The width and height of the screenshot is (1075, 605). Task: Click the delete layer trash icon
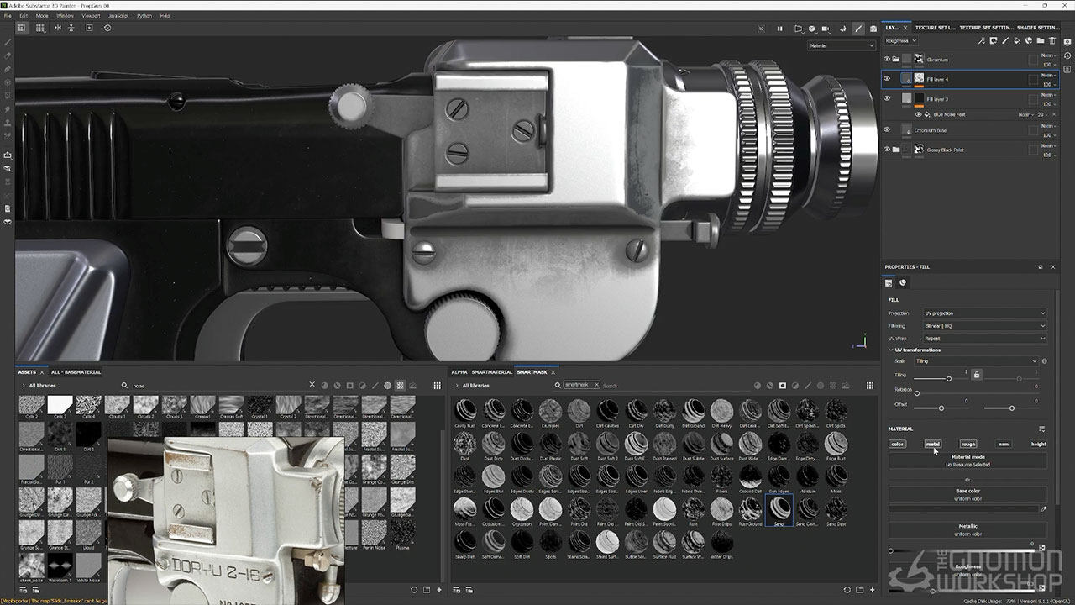(1053, 40)
